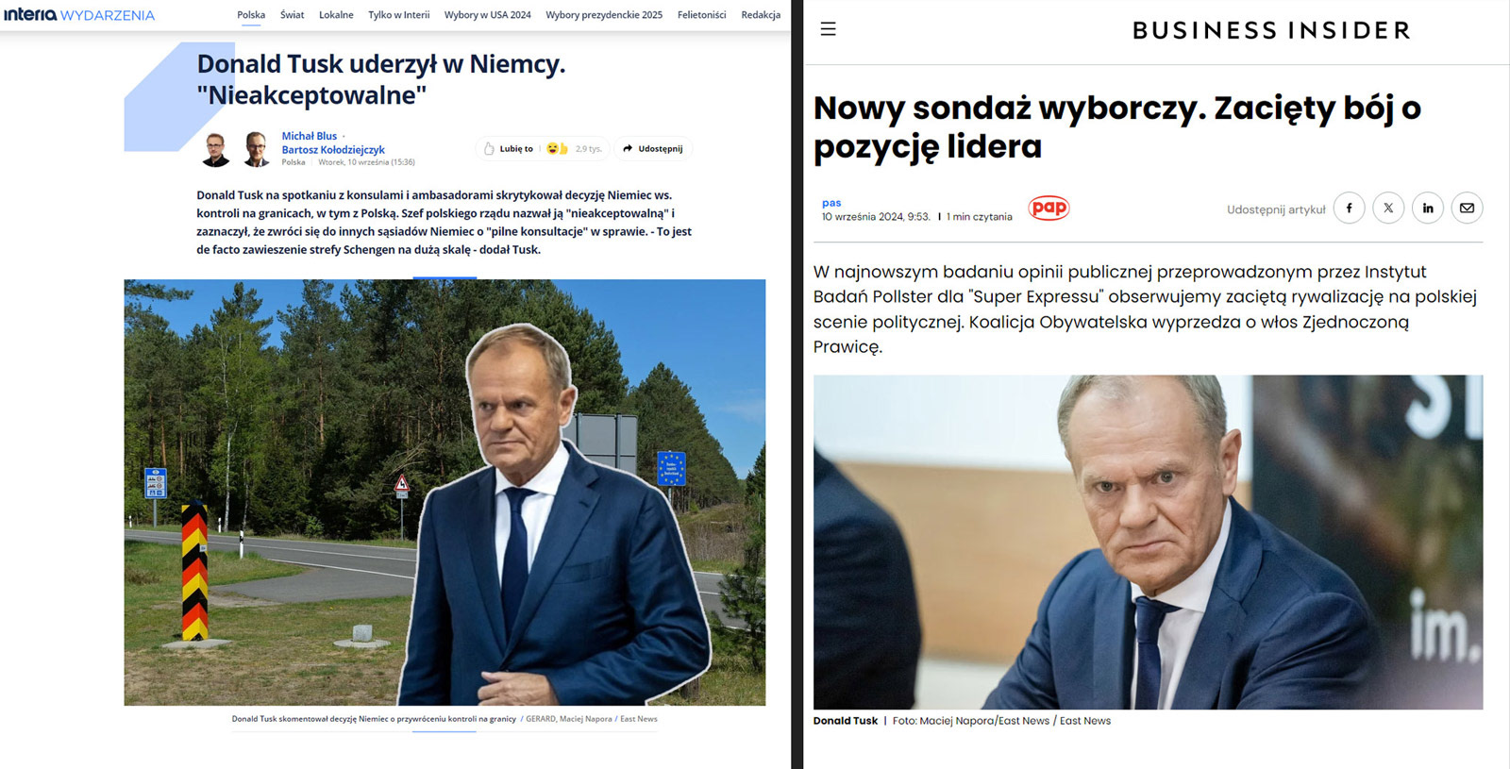Open author Michał Blus profile link
This screenshot has width=1510, height=769.
click(x=309, y=136)
